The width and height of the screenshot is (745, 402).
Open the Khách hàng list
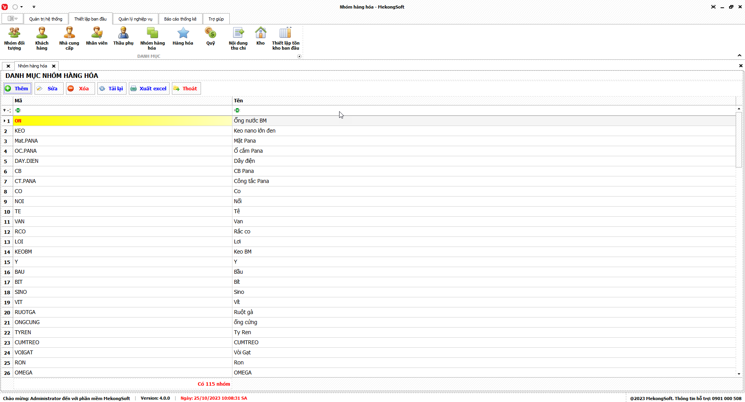42,38
